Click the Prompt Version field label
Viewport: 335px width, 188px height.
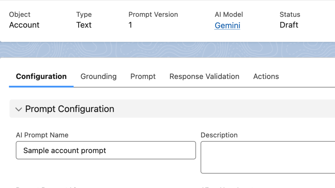click(x=153, y=15)
